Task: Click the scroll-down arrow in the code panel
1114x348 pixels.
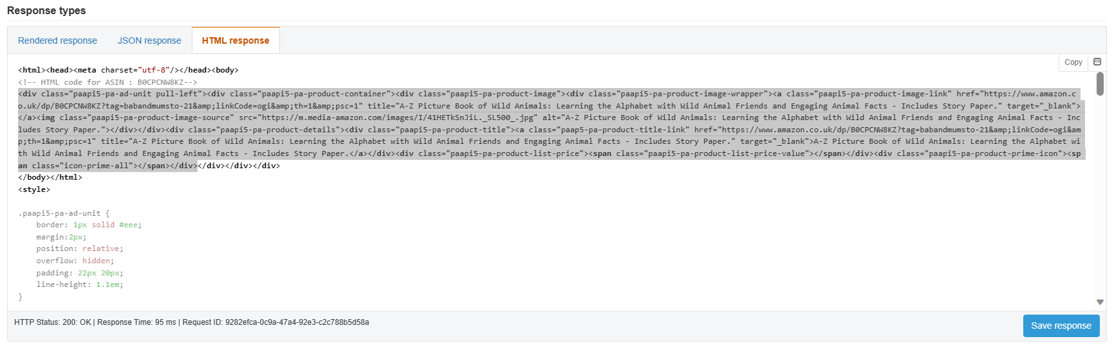Action: pyautogui.click(x=1100, y=302)
